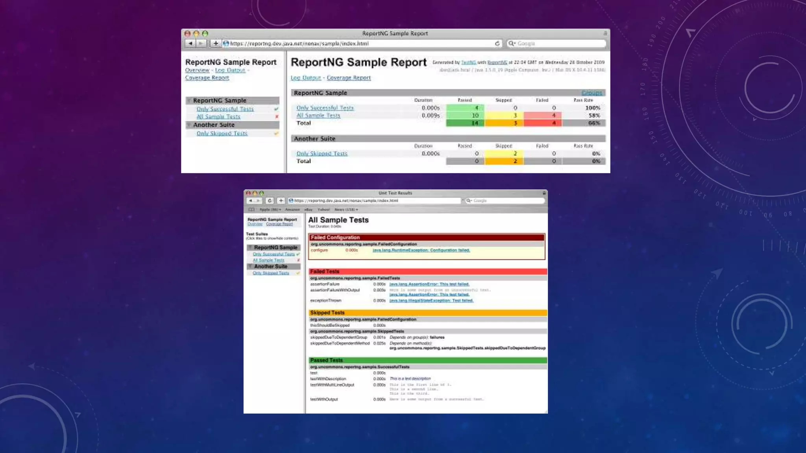806x453 pixels.
Task: Open Log Output link under main report heading
Action: [x=306, y=77]
